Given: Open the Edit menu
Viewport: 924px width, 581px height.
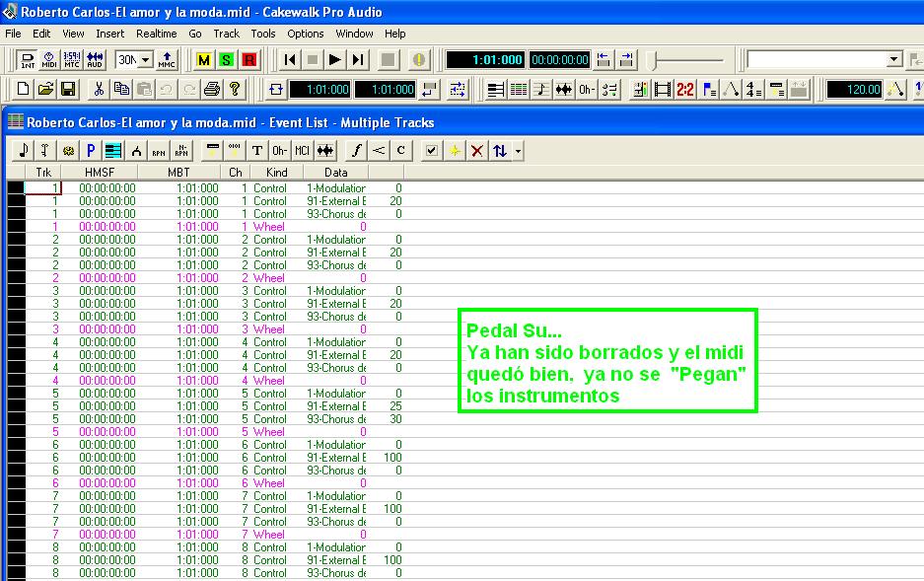Looking at the screenshot, I should 41,34.
